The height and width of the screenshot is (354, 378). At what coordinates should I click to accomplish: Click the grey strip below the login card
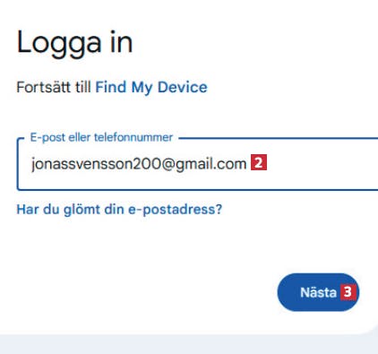tap(189, 344)
